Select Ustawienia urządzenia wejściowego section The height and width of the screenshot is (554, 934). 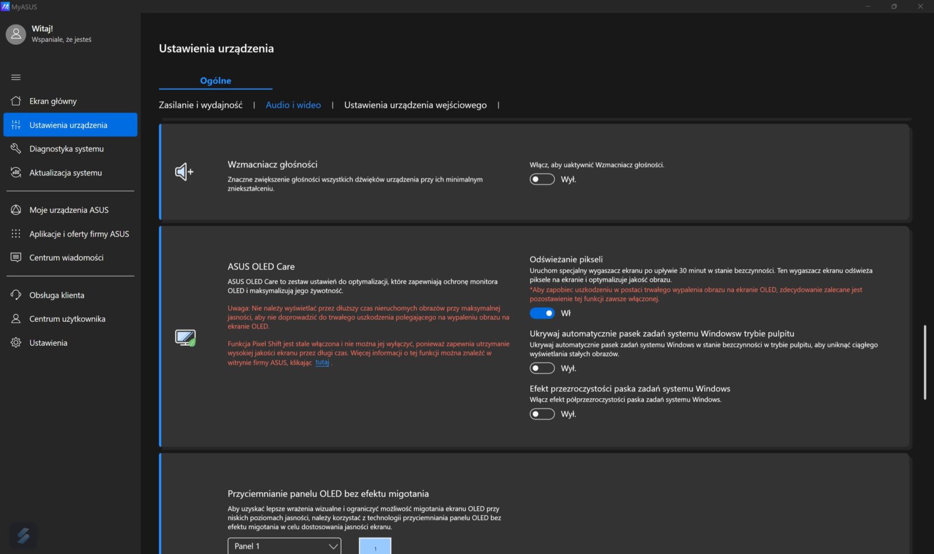coord(415,105)
